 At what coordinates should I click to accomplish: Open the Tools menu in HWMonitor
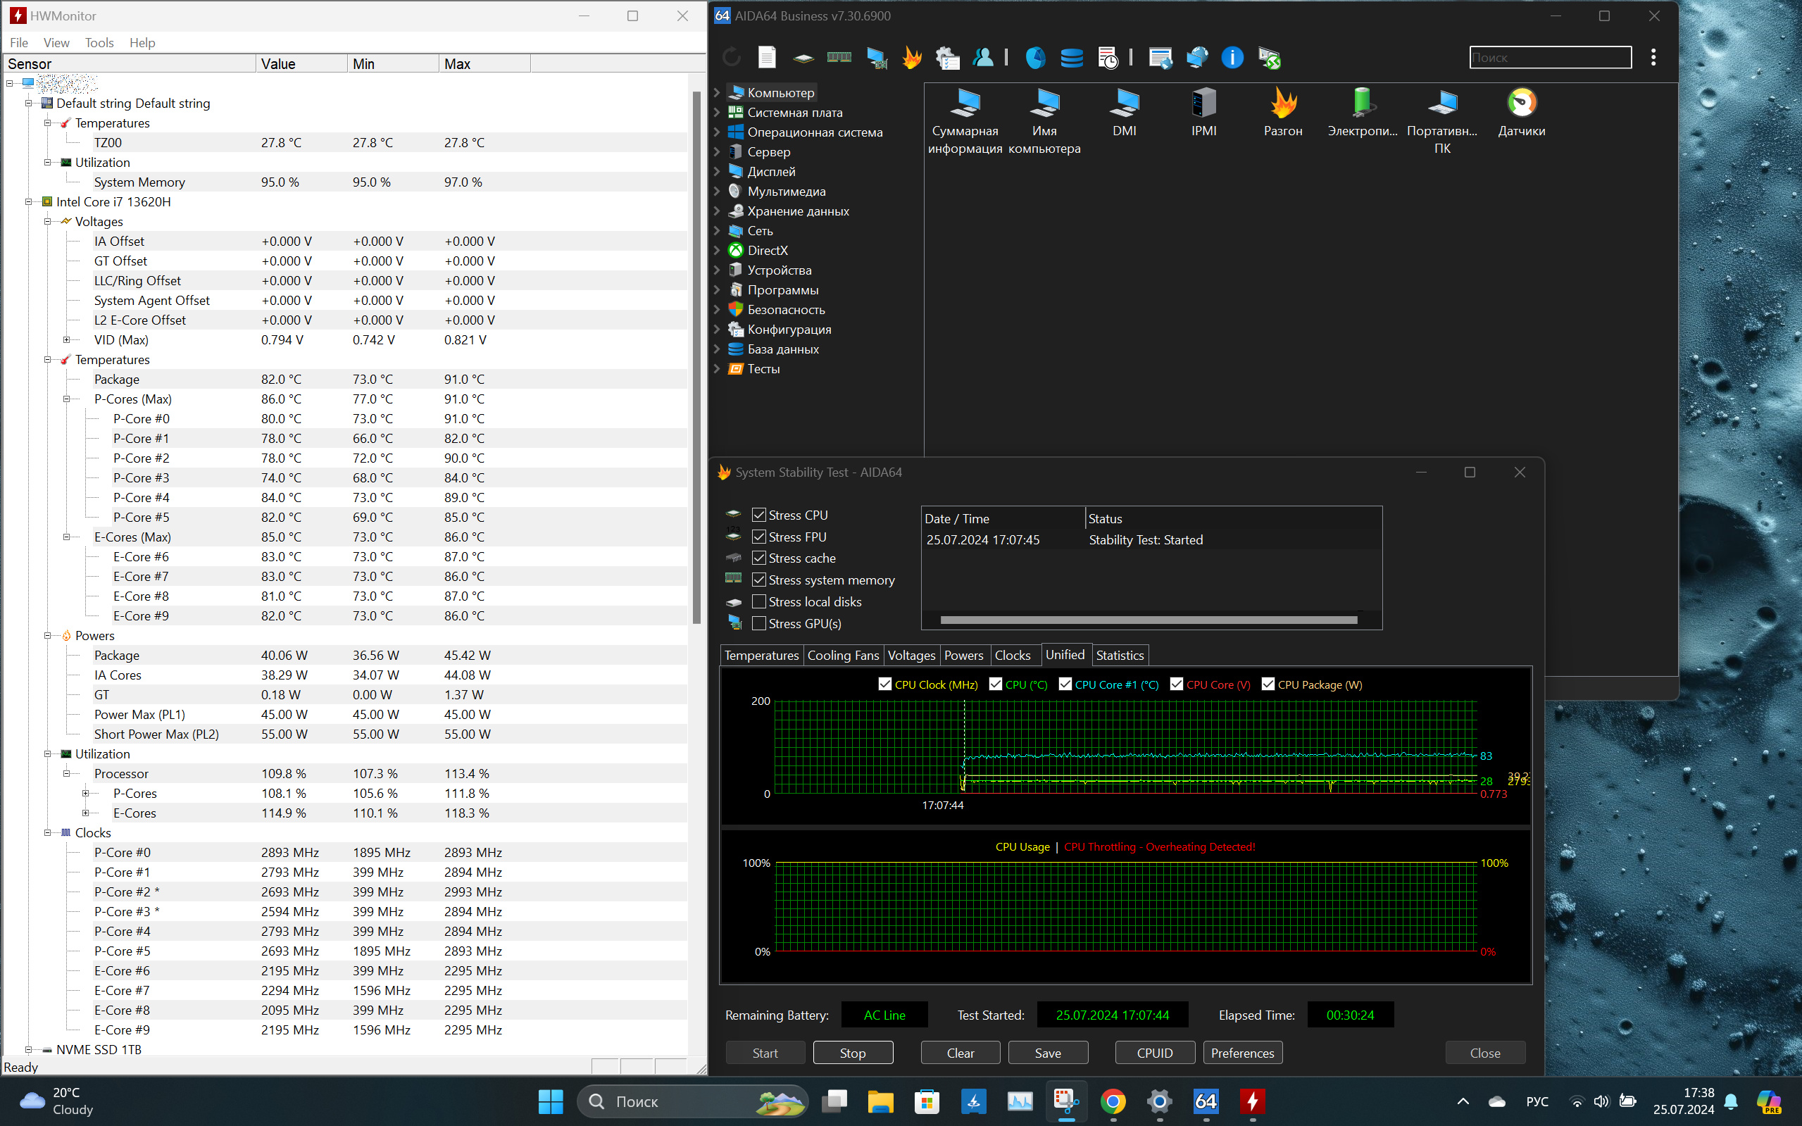(99, 42)
